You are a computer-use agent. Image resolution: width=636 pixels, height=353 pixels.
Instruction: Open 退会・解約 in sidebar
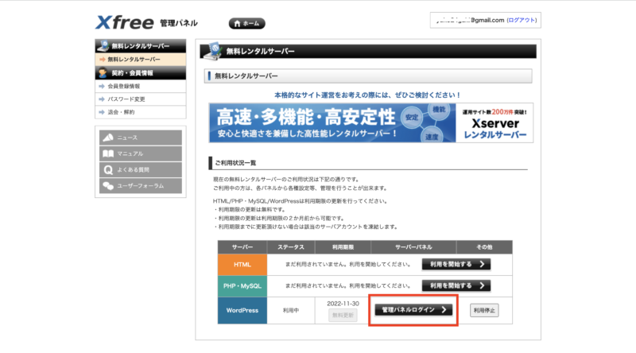click(x=141, y=112)
